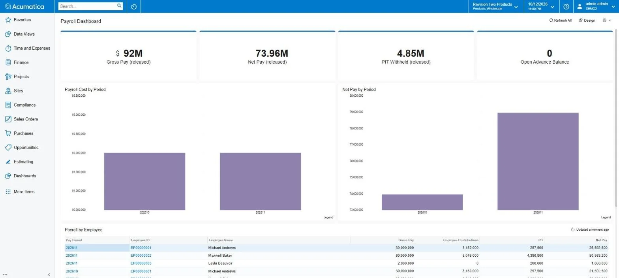The height and width of the screenshot is (278, 619).
Task: Click the 202611 bar in Net Pay chart
Action: coord(538,161)
